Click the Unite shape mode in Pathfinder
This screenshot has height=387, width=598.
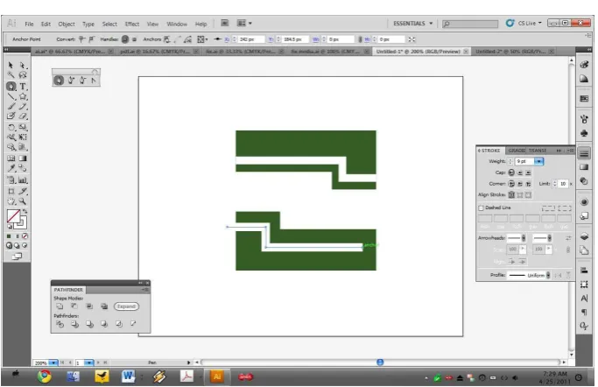[x=60, y=306]
